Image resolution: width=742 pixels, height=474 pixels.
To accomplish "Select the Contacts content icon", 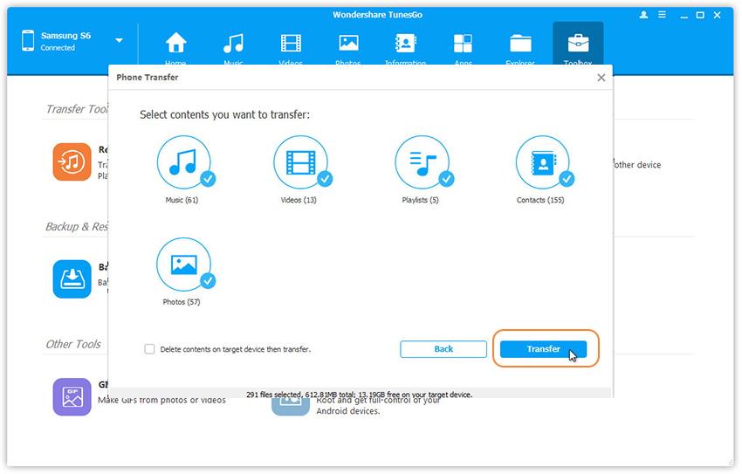I will coord(542,163).
